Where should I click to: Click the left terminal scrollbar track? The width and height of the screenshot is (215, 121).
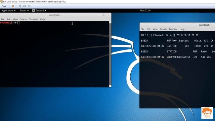(x=110, y=54)
